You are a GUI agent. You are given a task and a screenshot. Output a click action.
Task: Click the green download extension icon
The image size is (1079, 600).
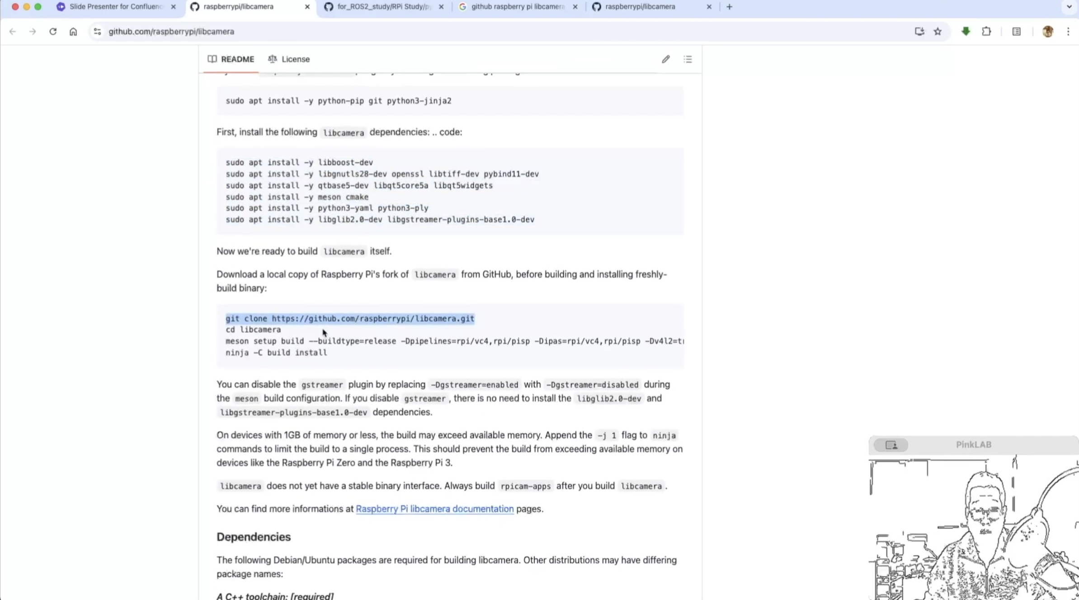click(966, 31)
